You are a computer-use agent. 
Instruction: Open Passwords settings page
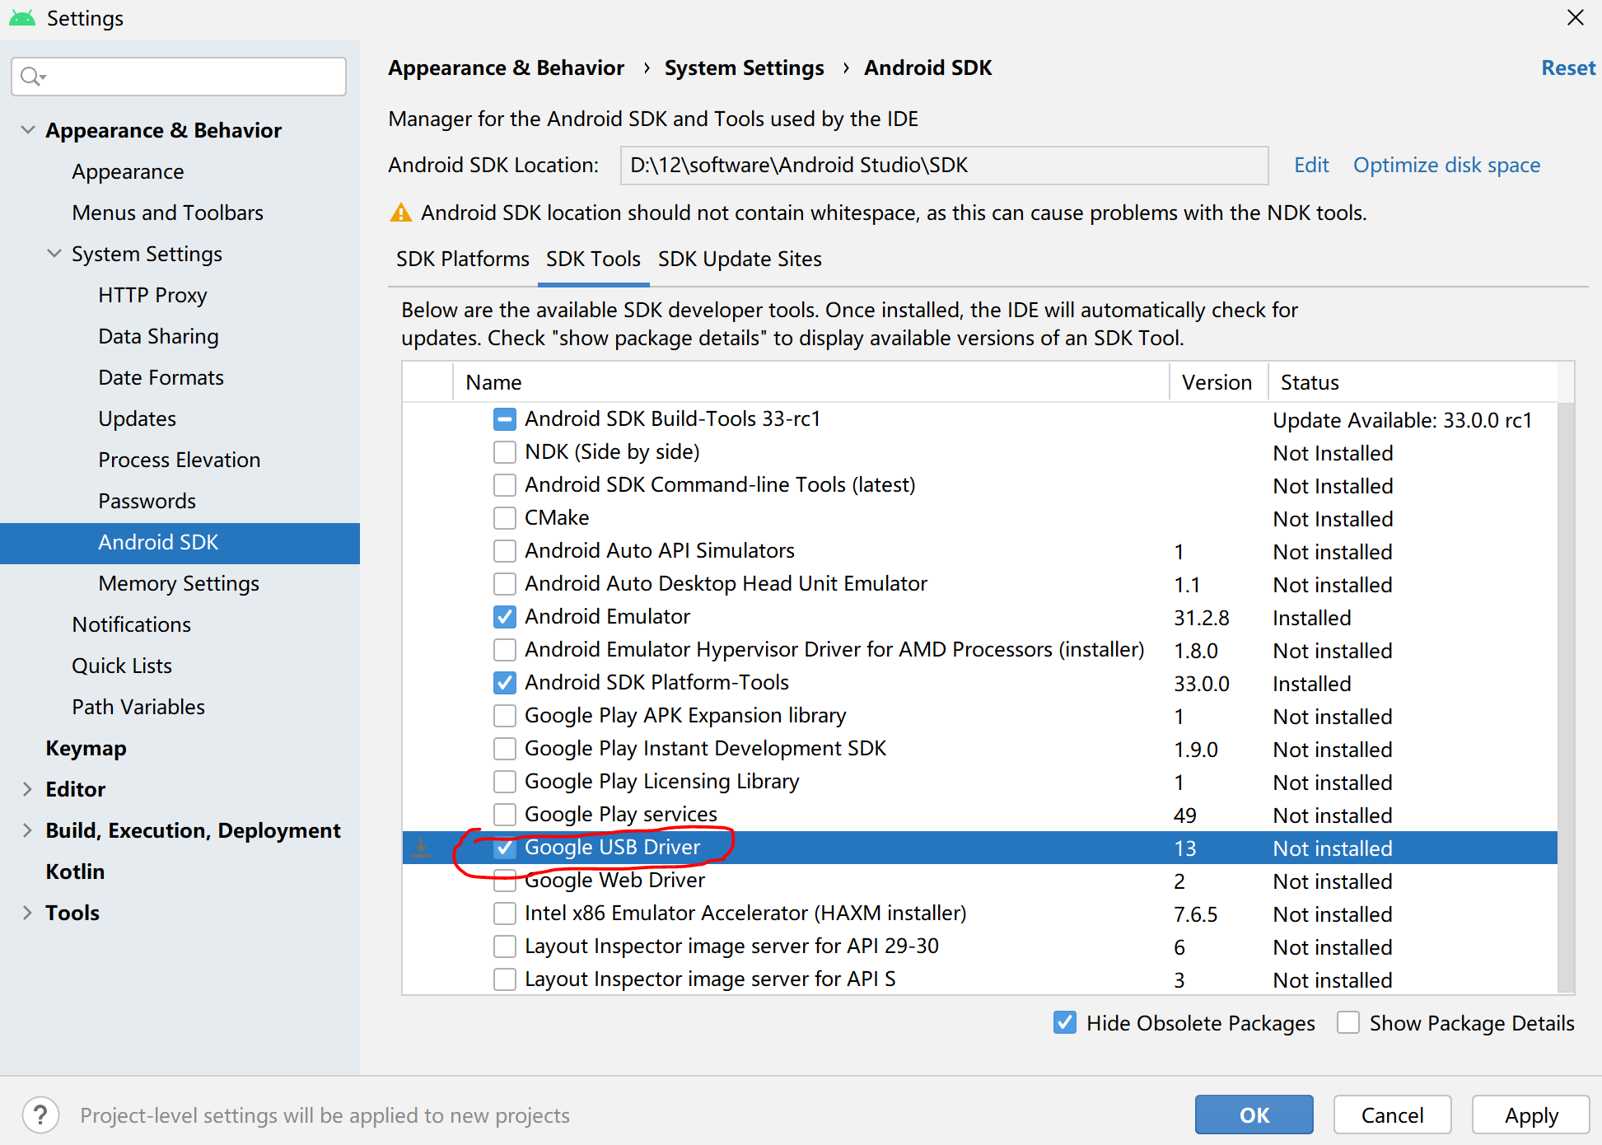tap(147, 502)
